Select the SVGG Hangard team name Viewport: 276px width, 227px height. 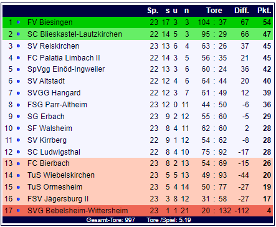click(54, 93)
